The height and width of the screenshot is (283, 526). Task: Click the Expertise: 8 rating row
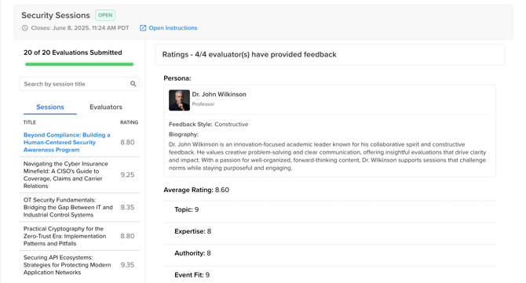coord(330,231)
